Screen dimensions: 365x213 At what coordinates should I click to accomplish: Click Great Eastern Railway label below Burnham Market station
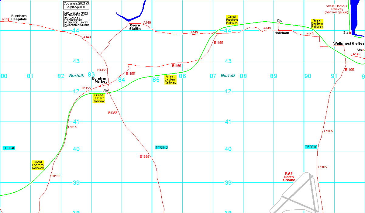98,98
